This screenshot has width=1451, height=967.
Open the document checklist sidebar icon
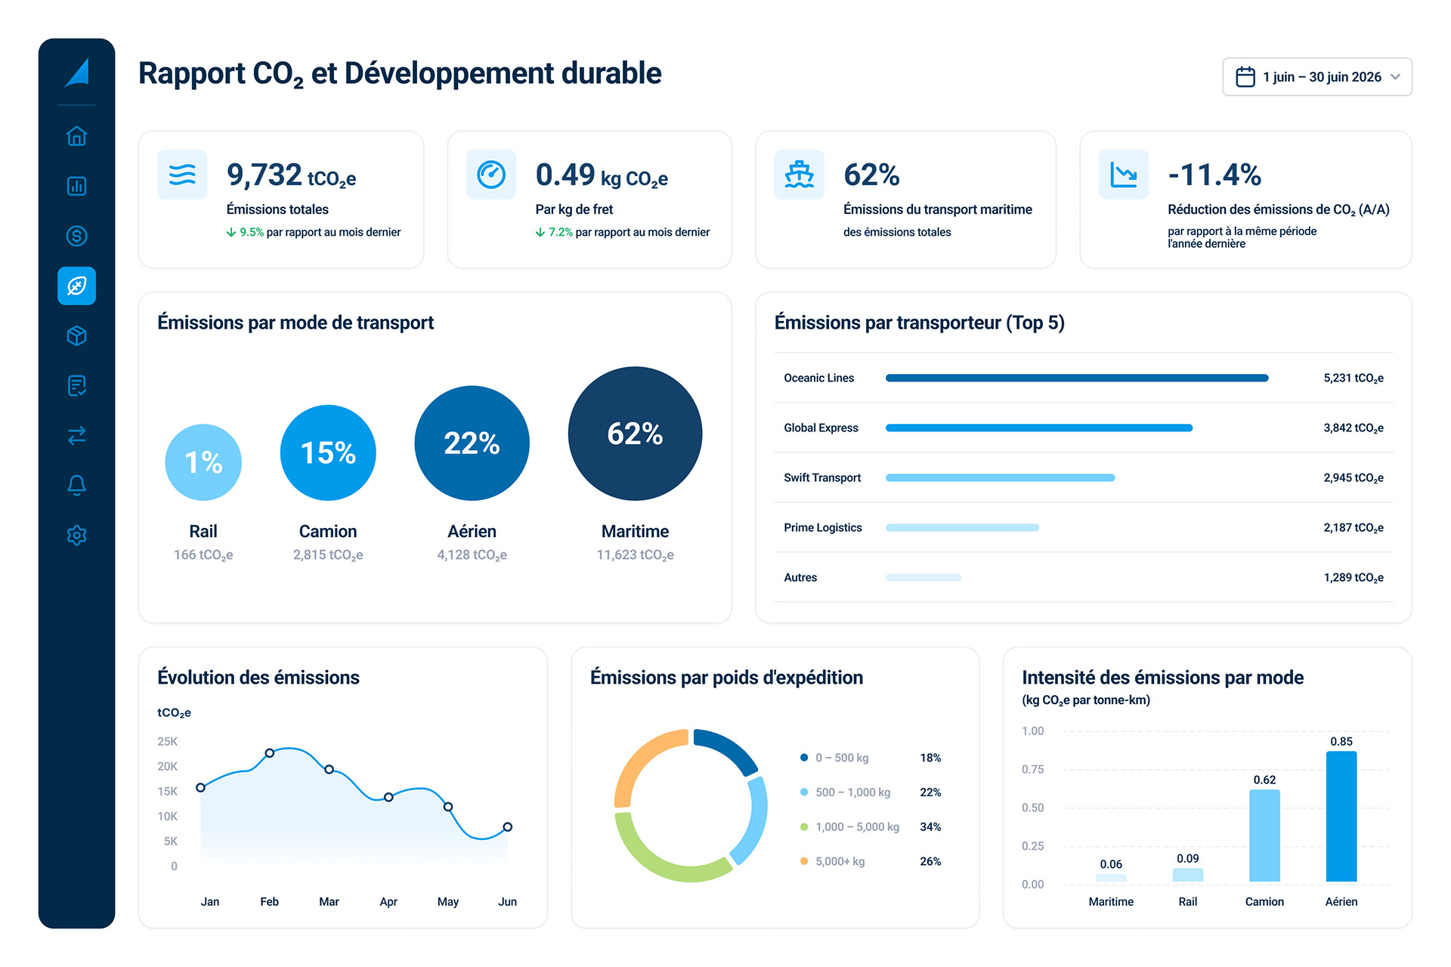76,385
